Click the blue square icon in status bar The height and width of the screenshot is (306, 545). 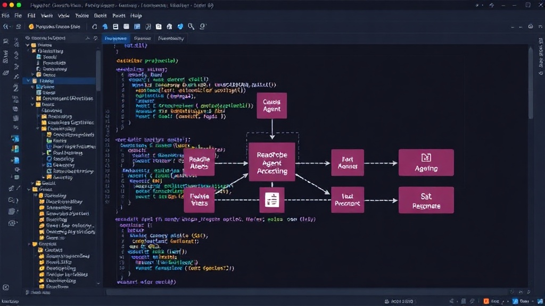[515, 301]
